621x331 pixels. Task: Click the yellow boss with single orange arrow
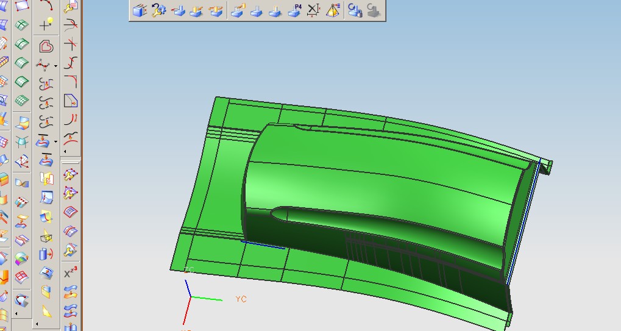coord(197,10)
